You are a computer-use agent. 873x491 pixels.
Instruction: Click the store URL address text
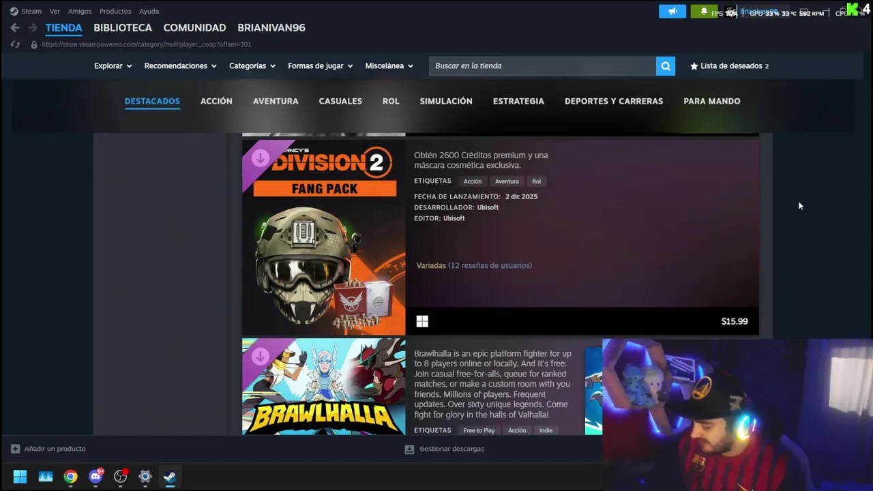(x=147, y=44)
